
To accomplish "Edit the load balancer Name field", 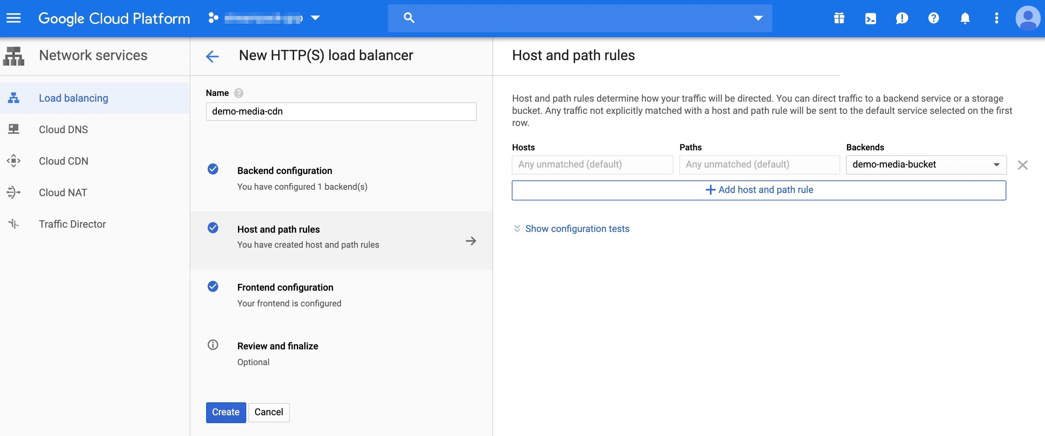I will [x=341, y=112].
